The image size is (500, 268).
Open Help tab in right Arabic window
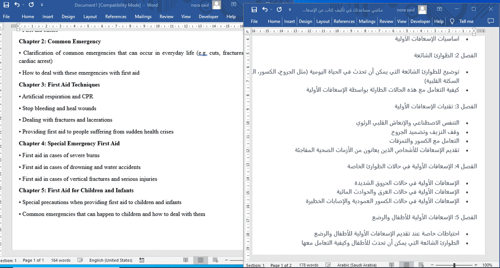439,21
